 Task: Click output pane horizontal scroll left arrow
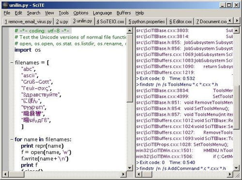pyautogui.click(x=139, y=174)
